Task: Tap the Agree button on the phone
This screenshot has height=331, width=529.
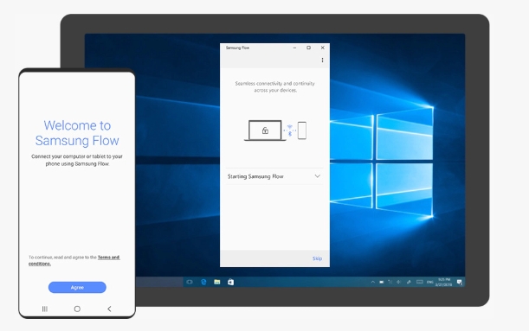Action: point(77,287)
